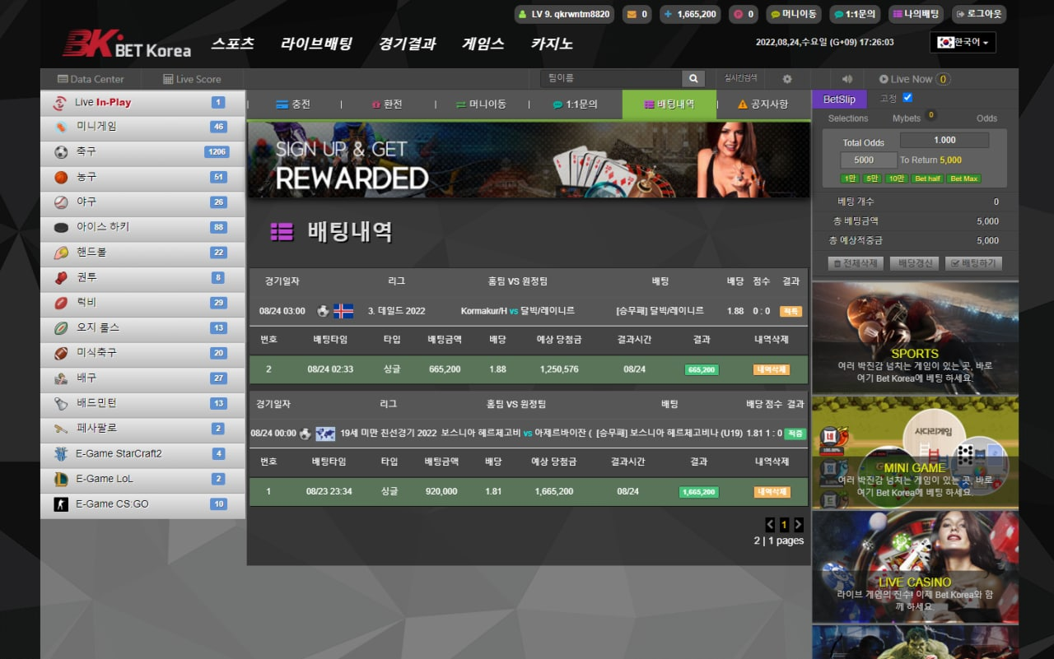
Task: Toggle the 고정 checkbox
Action: (907, 98)
